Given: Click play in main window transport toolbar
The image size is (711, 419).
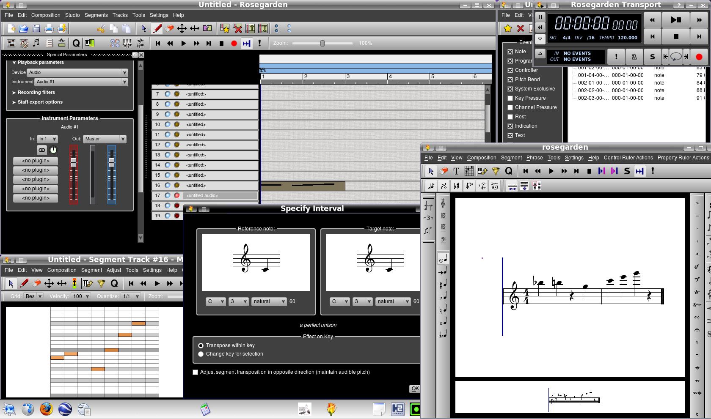Looking at the screenshot, I should (x=183, y=43).
